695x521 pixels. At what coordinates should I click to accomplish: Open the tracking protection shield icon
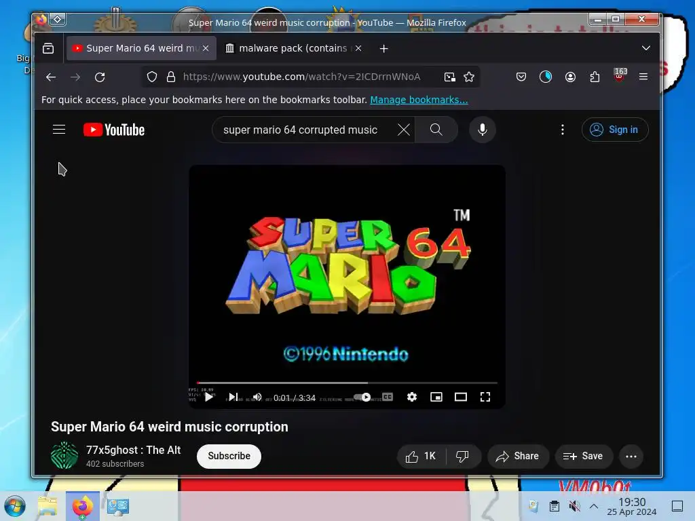(x=152, y=77)
